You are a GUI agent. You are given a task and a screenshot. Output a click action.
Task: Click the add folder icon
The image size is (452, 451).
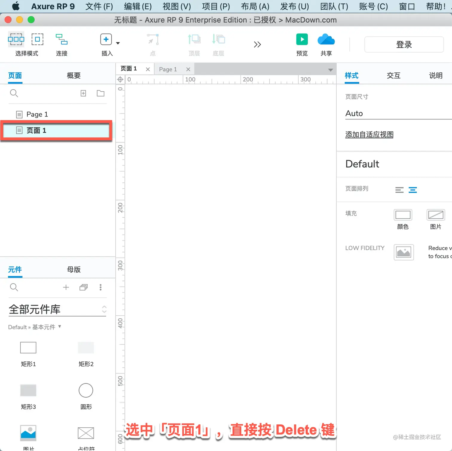tap(101, 93)
